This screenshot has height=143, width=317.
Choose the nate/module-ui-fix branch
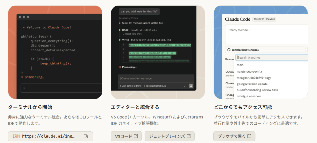click(250, 71)
